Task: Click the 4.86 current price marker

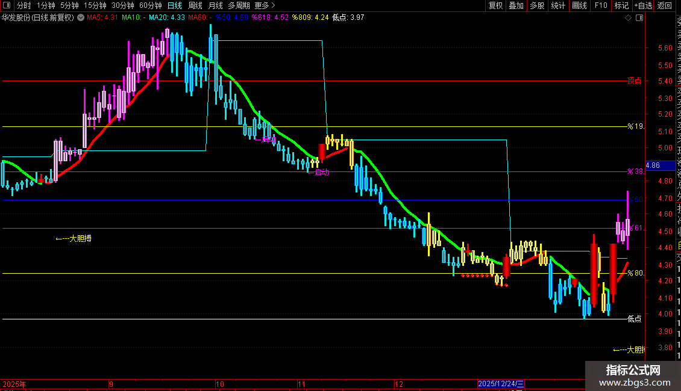Action: pos(660,165)
